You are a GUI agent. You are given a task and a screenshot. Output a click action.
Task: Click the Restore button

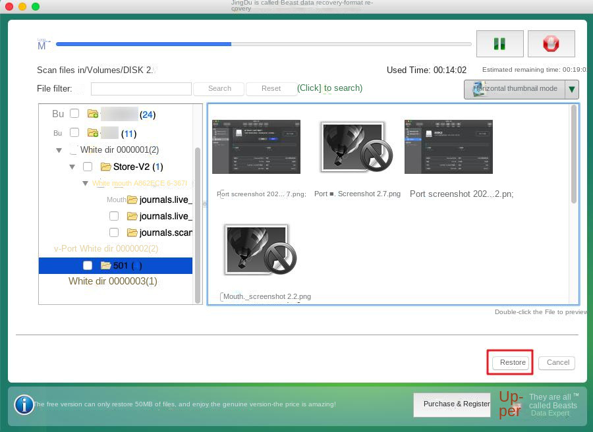[510, 362]
